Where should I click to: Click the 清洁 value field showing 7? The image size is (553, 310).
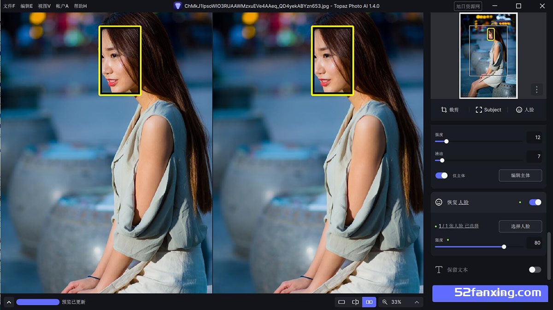coord(534,156)
